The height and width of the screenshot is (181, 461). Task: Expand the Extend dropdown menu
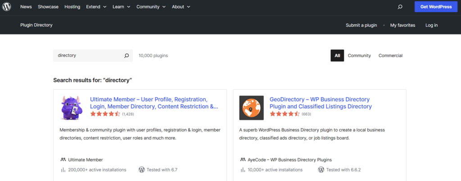click(x=96, y=7)
